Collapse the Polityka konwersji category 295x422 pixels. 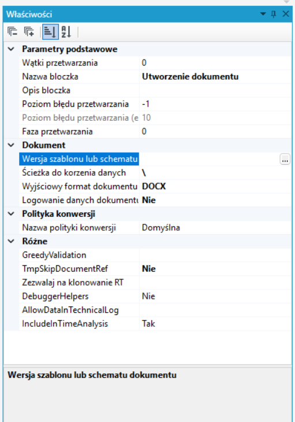(11, 214)
